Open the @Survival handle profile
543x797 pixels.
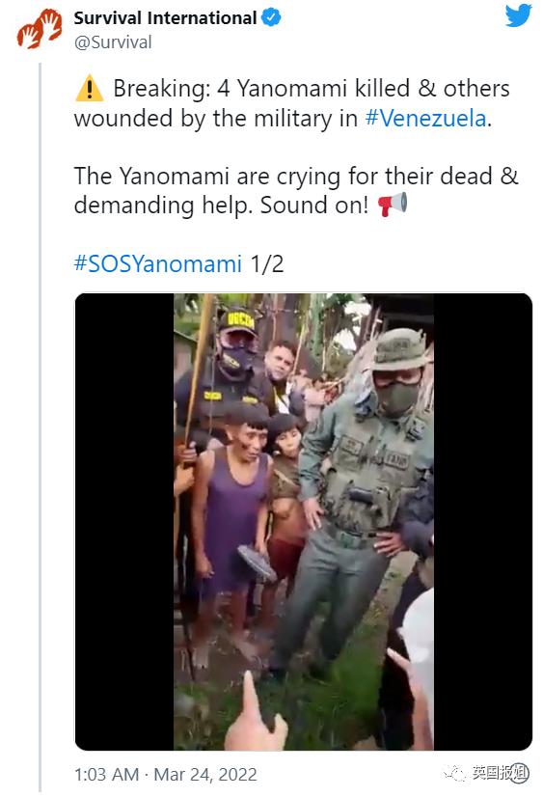pos(113,42)
